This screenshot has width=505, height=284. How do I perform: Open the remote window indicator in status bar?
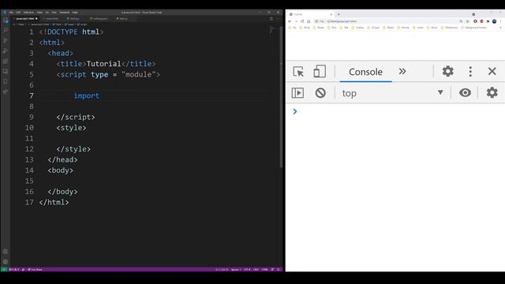point(4,270)
